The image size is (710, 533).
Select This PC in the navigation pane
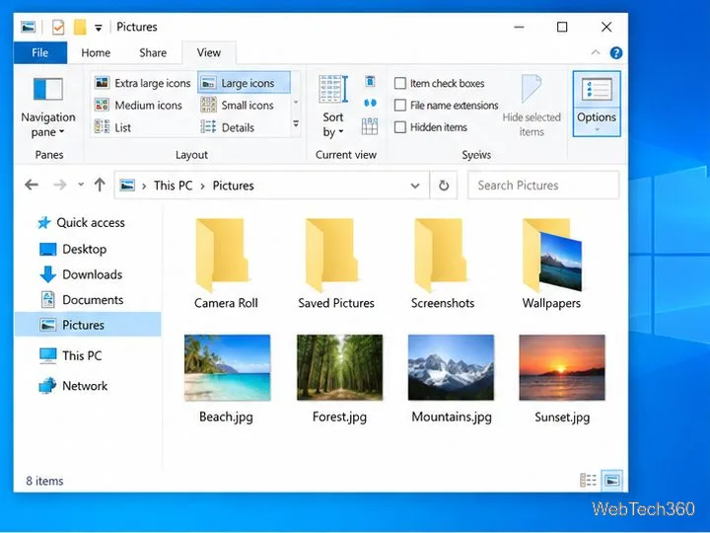[71, 355]
